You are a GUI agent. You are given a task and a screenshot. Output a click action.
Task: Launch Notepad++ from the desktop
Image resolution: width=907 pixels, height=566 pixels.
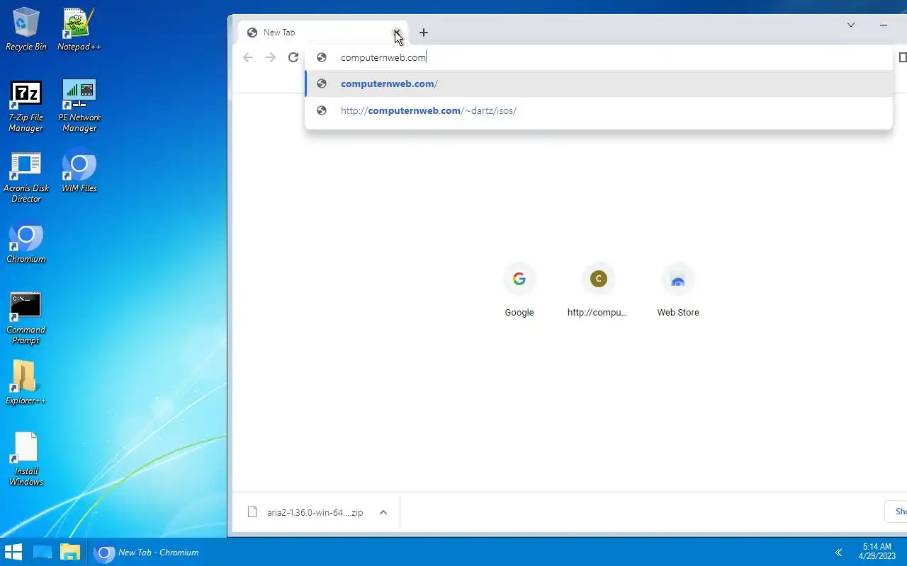[x=79, y=29]
